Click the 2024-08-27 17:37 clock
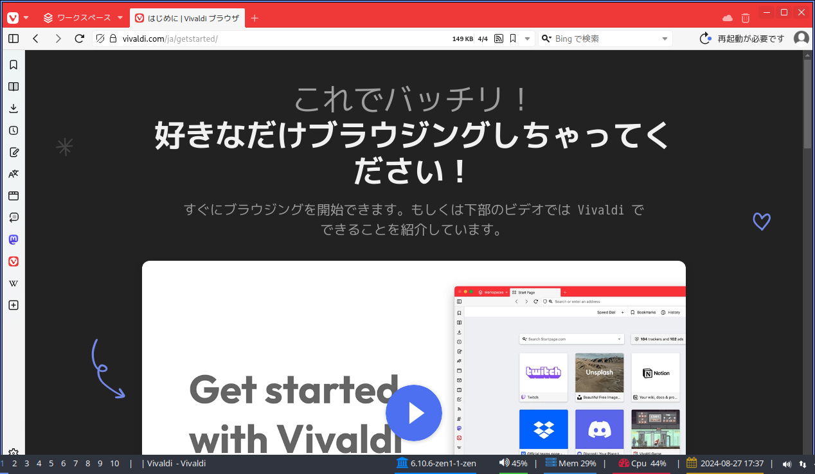The image size is (815, 474). point(725,464)
